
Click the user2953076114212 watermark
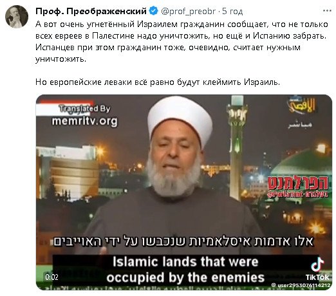pyautogui.click(x=301, y=286)
